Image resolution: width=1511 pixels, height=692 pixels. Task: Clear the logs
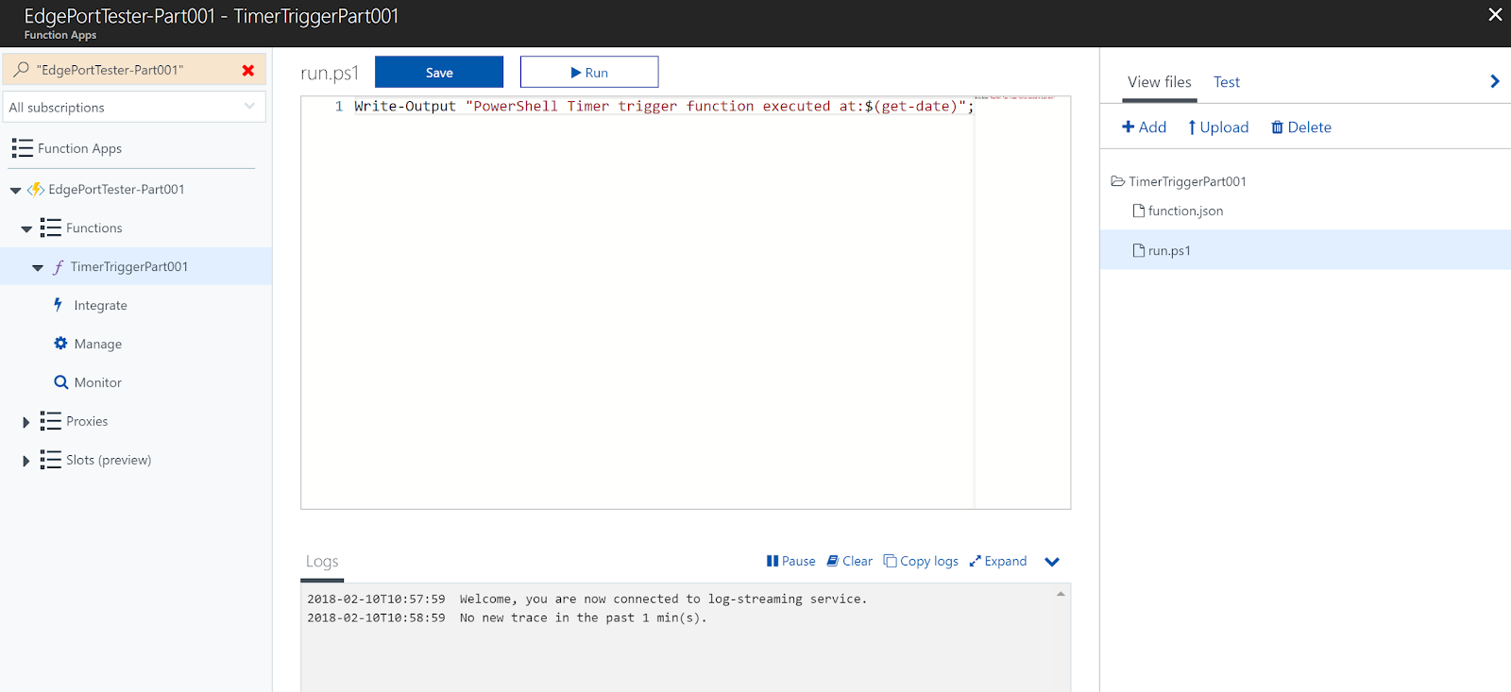850,561
